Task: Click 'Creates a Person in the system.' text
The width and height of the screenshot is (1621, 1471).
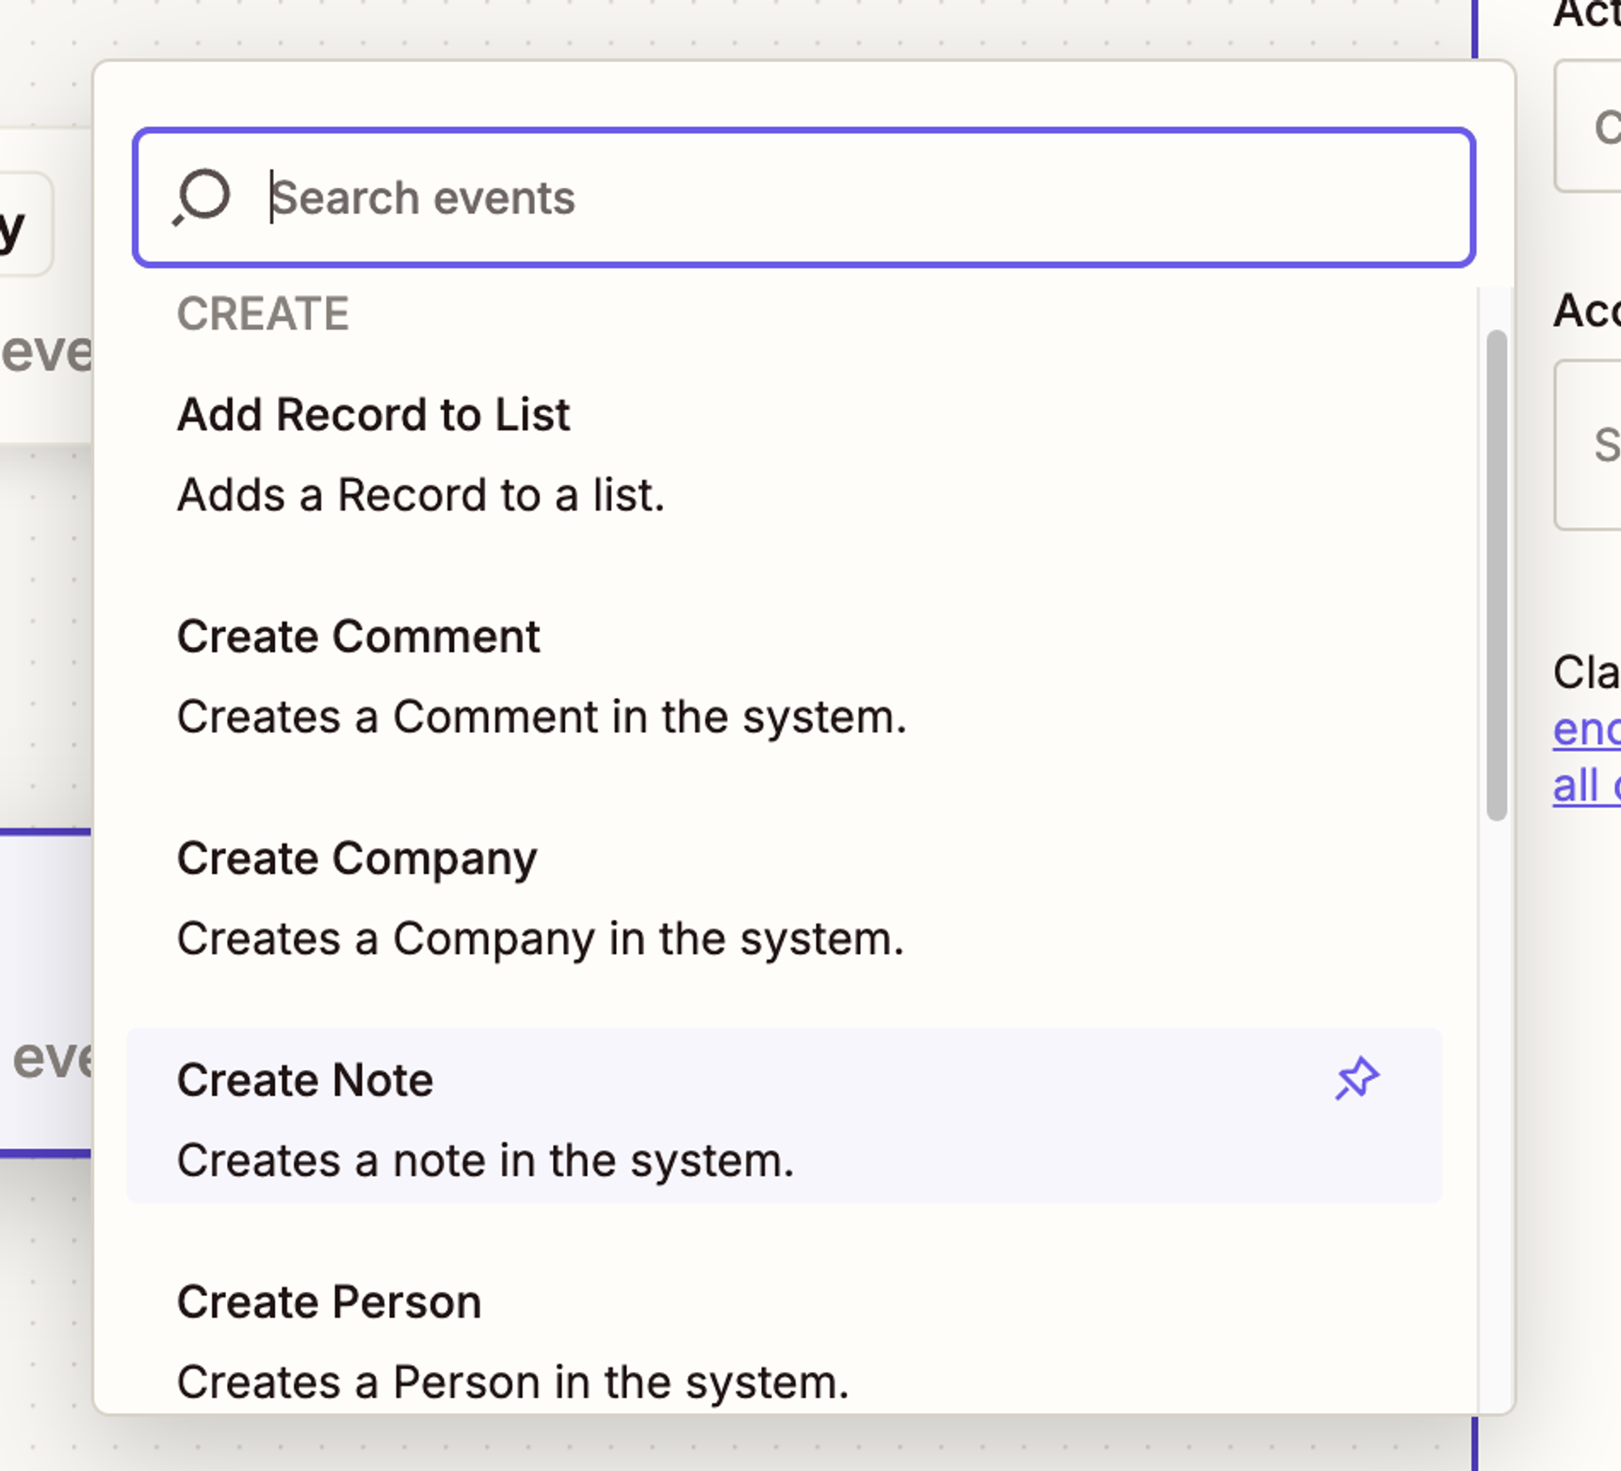Action: tap(512, 1383)
